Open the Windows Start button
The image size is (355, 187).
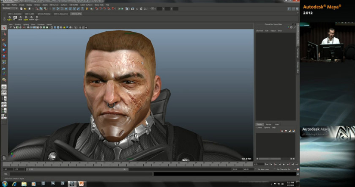point(4,184)
